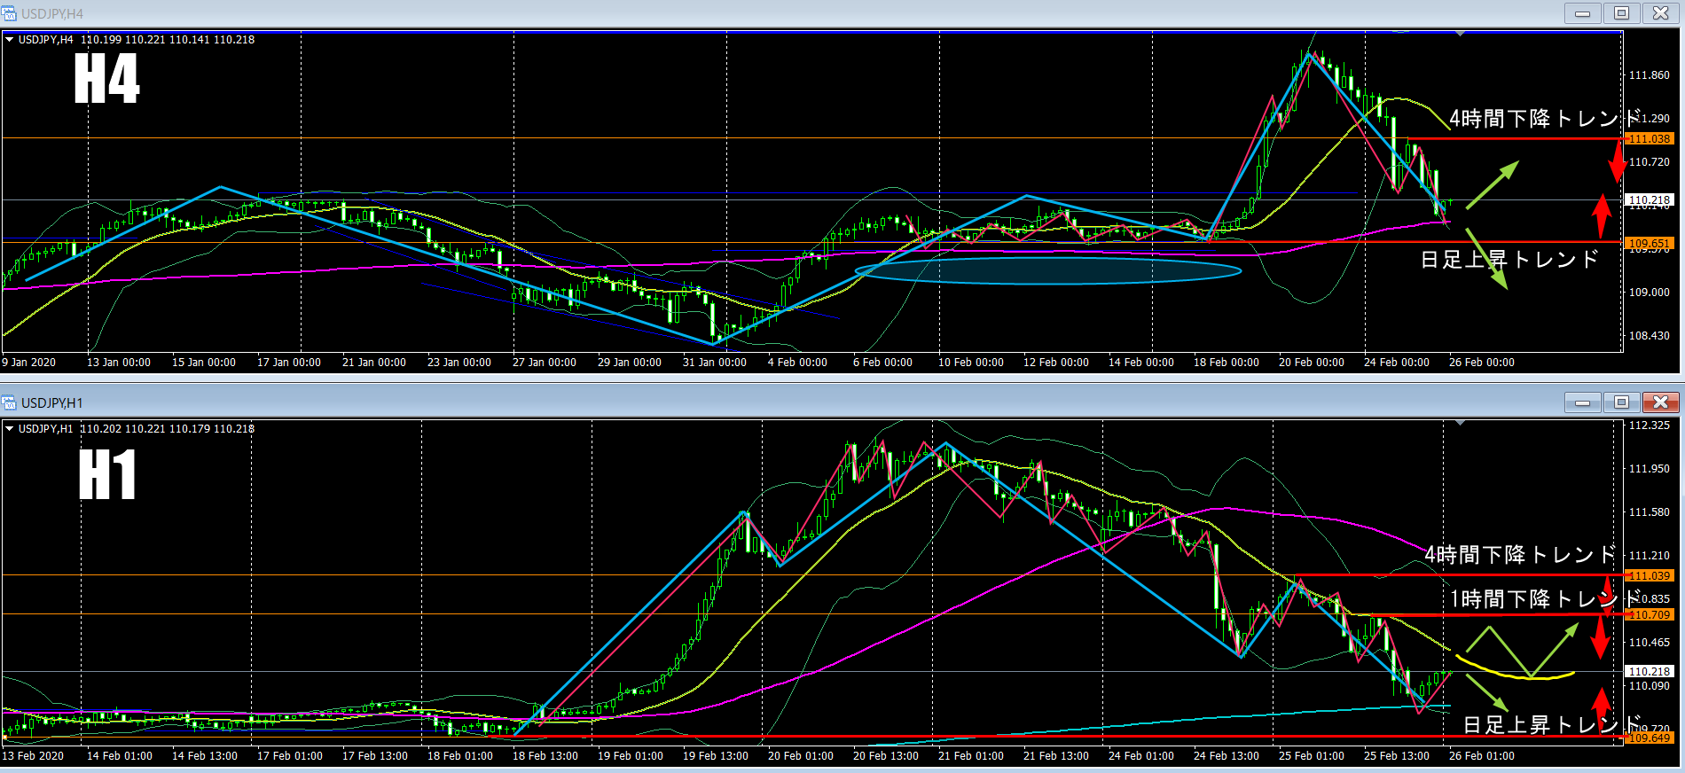Viewport: 1685px width, 773px height.
Task: Click the 111.950 price scale value in H1
Action: point(1650,469)
